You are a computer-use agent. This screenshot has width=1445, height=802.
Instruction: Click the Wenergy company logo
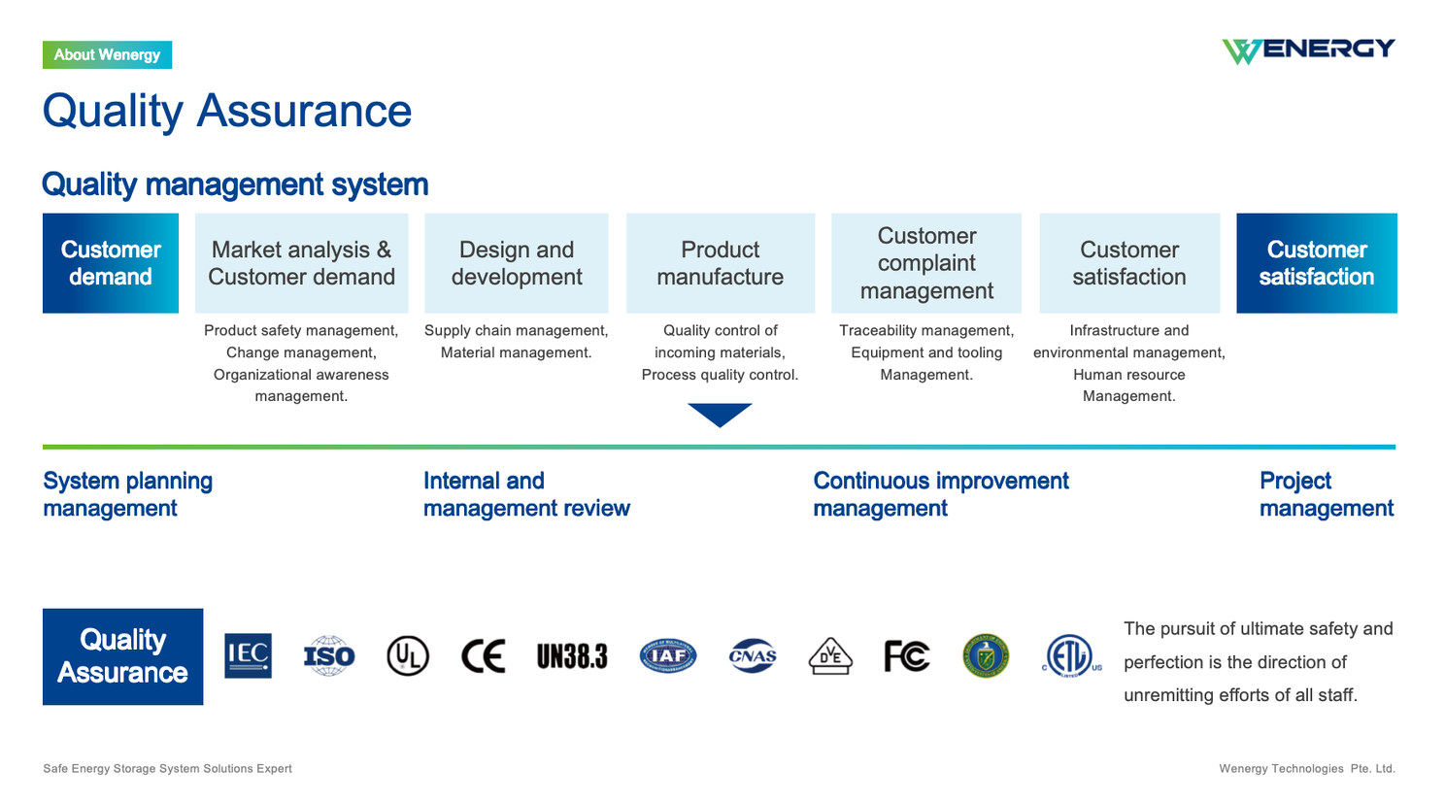coord(1308,50)
